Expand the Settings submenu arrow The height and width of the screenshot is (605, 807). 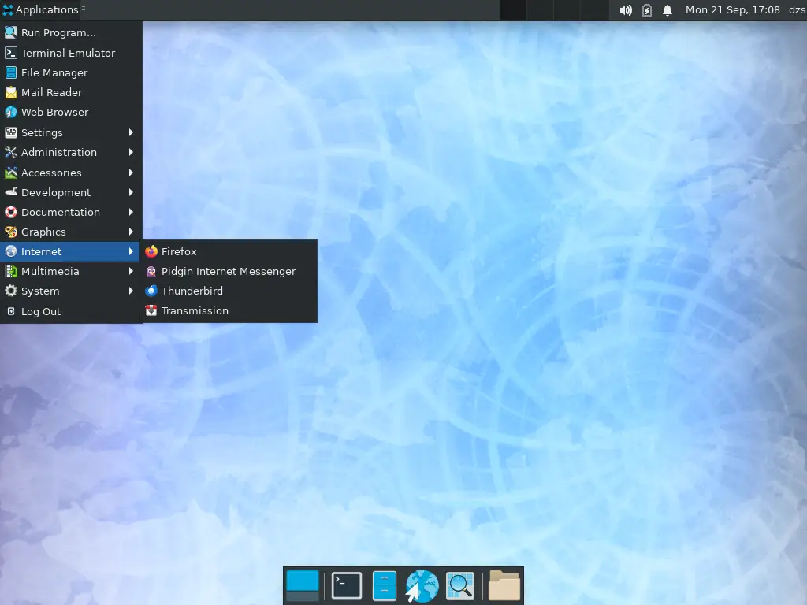point(131,132)
